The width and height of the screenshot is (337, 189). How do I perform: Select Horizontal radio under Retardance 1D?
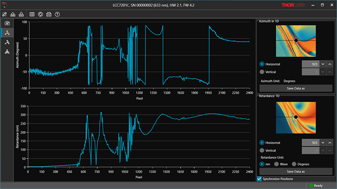[x=262, y=143]
